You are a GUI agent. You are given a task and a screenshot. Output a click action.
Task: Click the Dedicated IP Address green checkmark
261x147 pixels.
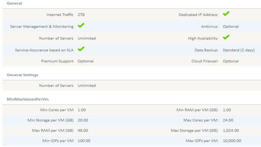pyautogui.click(x=226, y=14)
